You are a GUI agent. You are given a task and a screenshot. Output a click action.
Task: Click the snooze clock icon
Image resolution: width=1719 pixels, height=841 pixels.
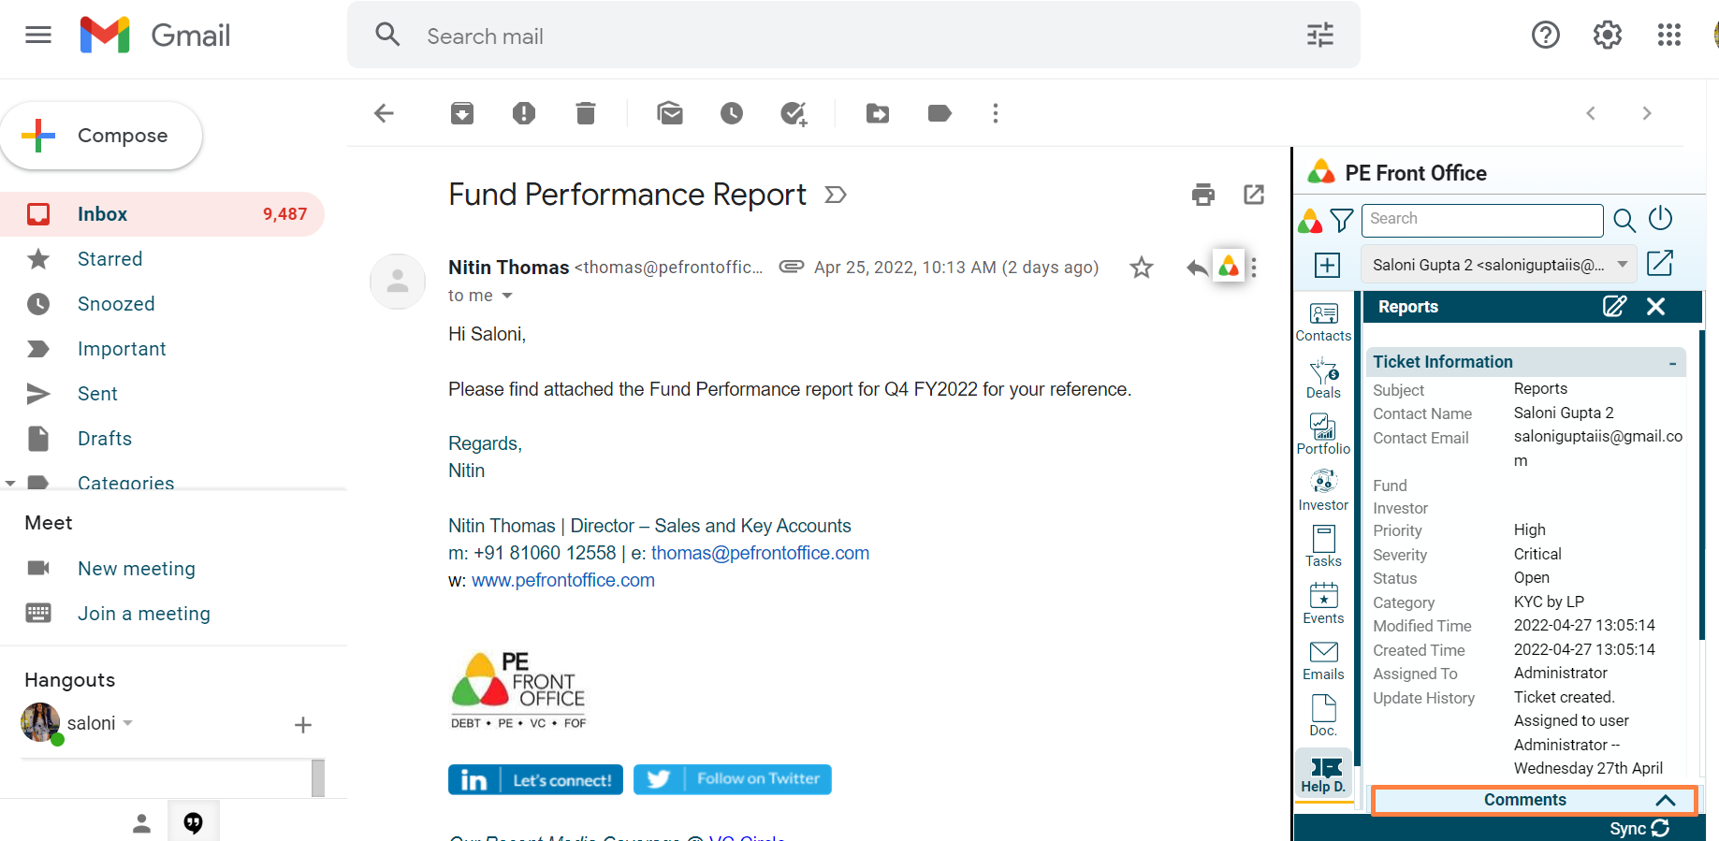(732, 113)
